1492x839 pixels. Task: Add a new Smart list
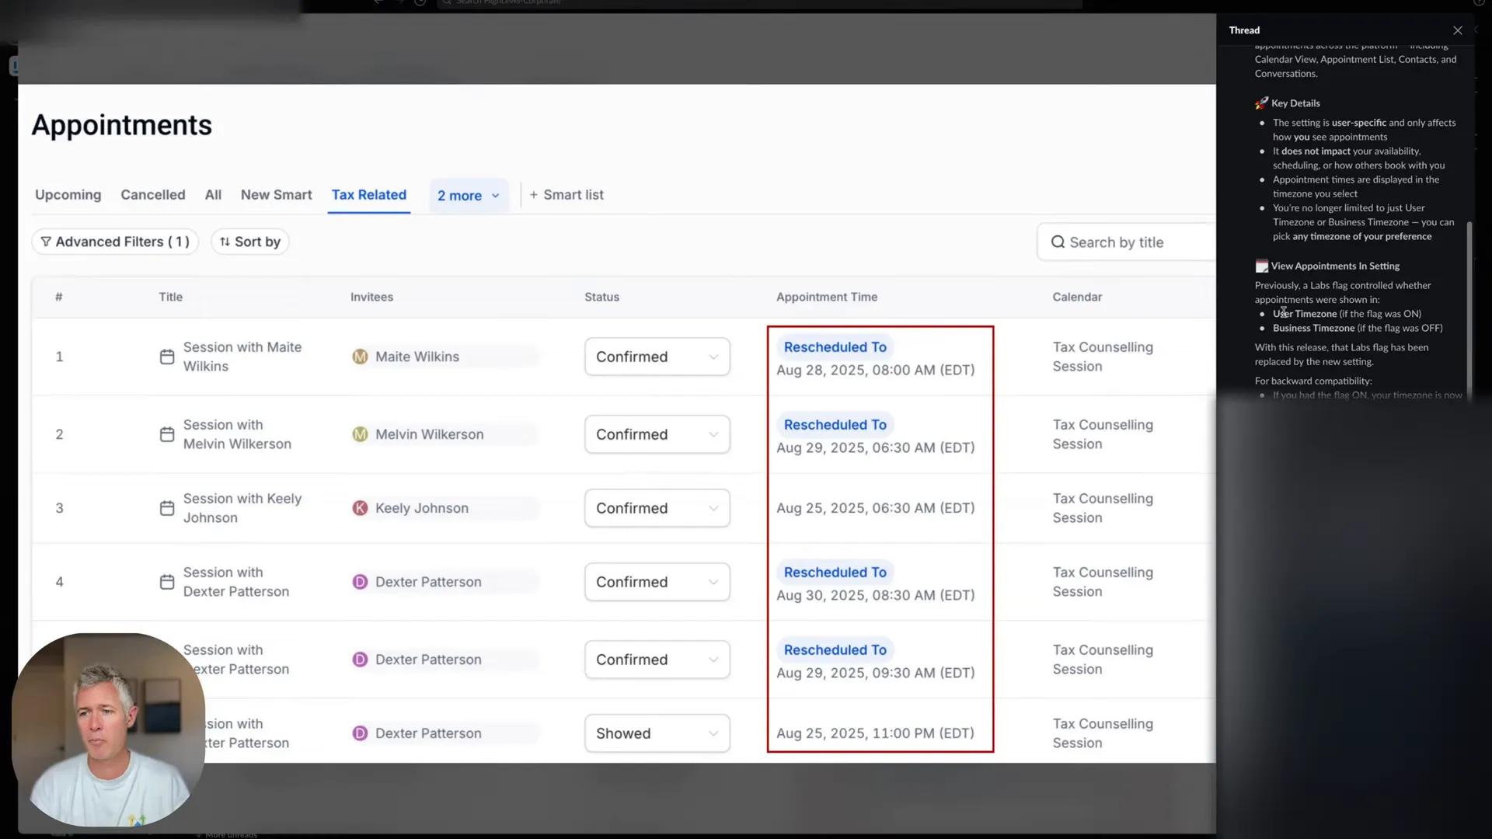566,195
